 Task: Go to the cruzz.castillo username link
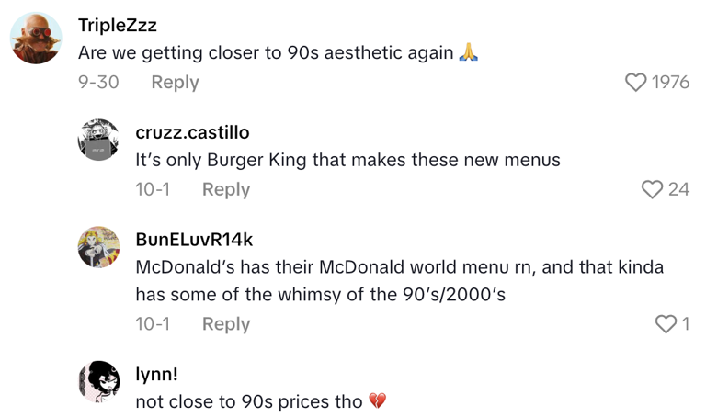(x=192, y=132)
